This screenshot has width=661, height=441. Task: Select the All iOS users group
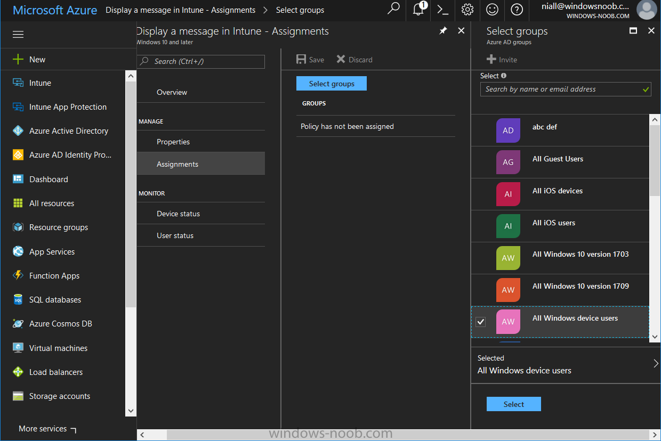(560, 226)
